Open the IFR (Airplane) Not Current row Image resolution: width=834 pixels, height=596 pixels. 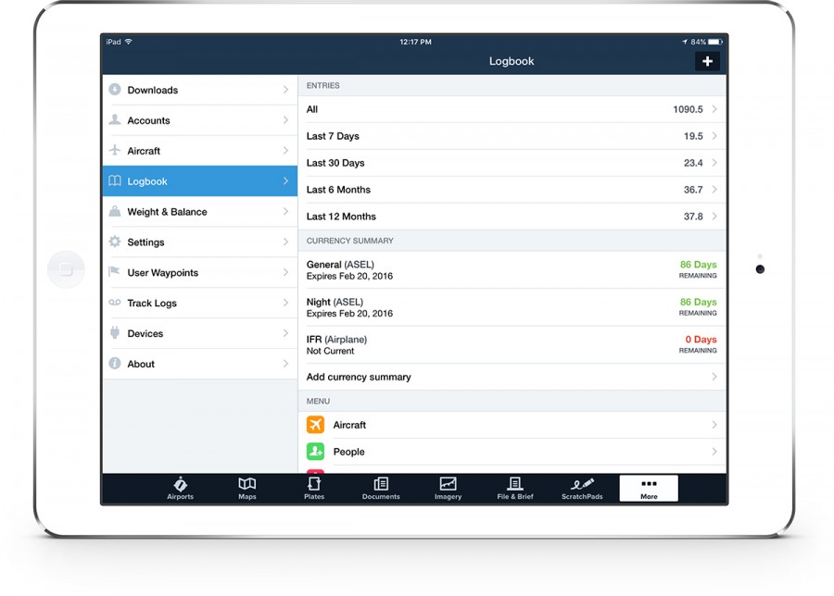[x=514, y=344]
